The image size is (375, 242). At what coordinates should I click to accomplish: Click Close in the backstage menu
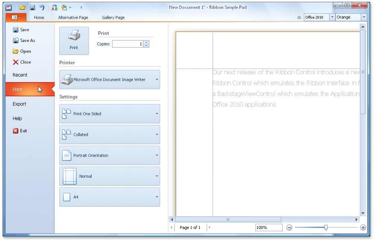[x=22, y=62]
